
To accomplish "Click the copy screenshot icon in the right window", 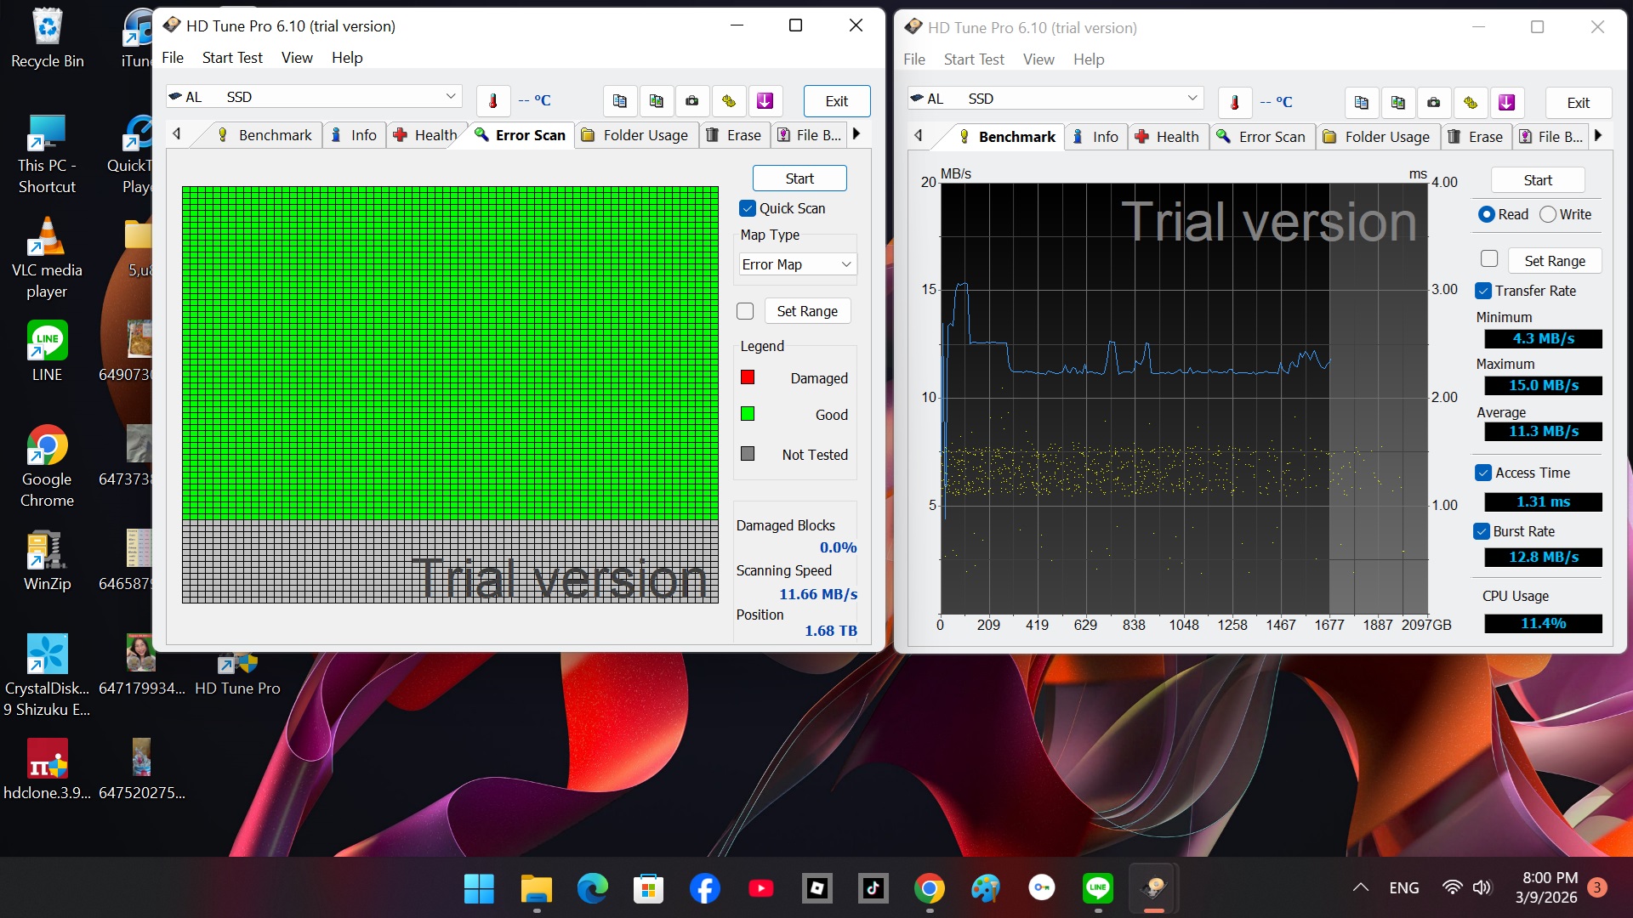I will click(1398, 103).
